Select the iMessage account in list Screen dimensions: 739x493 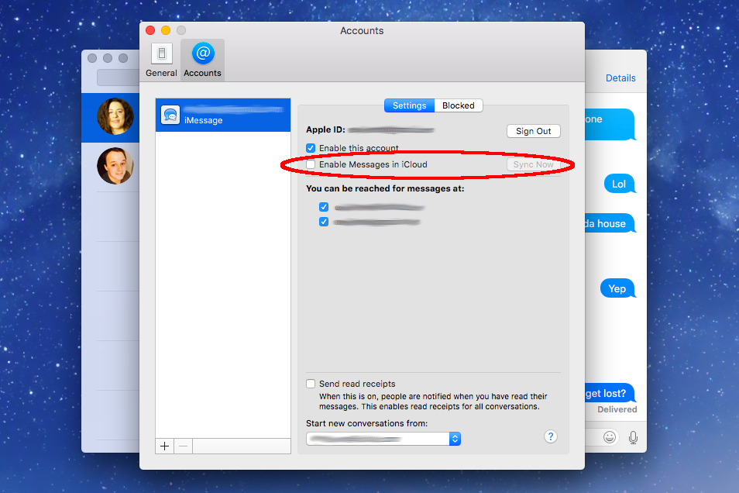223,115
